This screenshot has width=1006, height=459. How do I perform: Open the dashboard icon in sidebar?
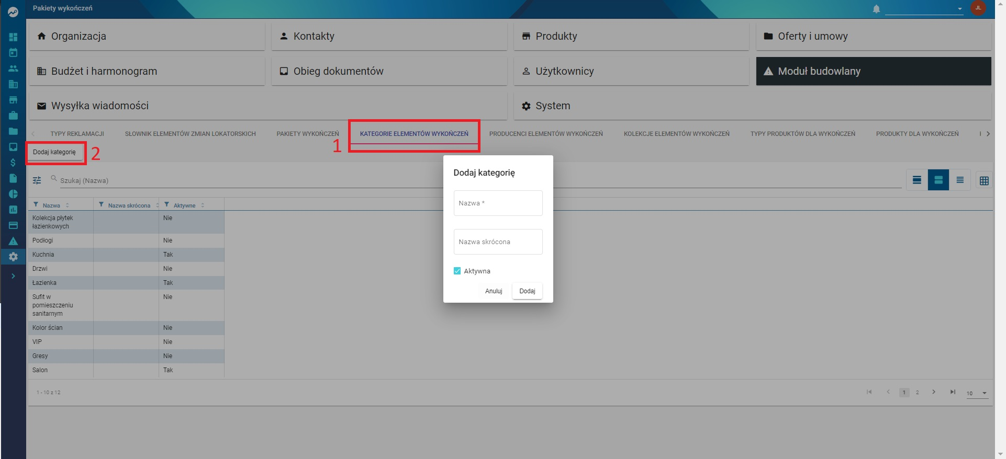point(13,37)
